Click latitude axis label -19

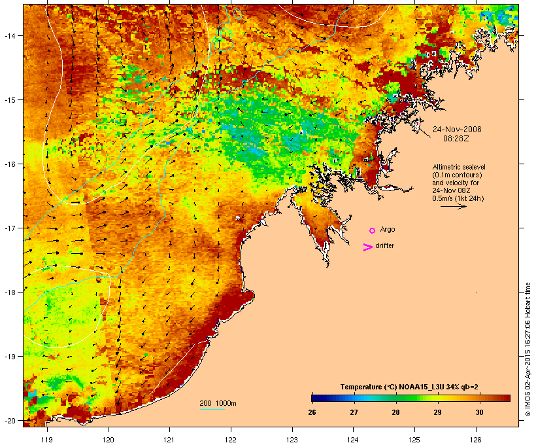point(10,357)
